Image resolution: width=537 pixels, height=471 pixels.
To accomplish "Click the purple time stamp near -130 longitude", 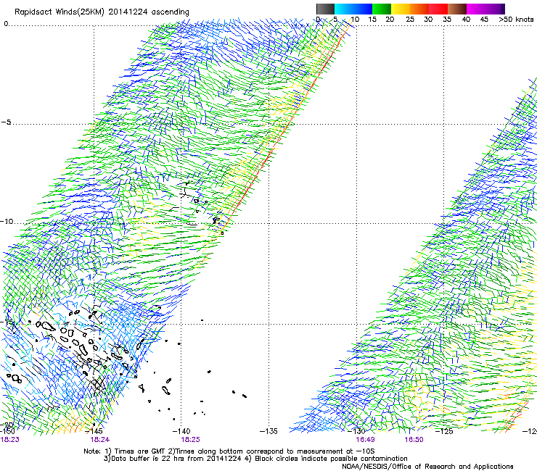I will click(366, 440).
